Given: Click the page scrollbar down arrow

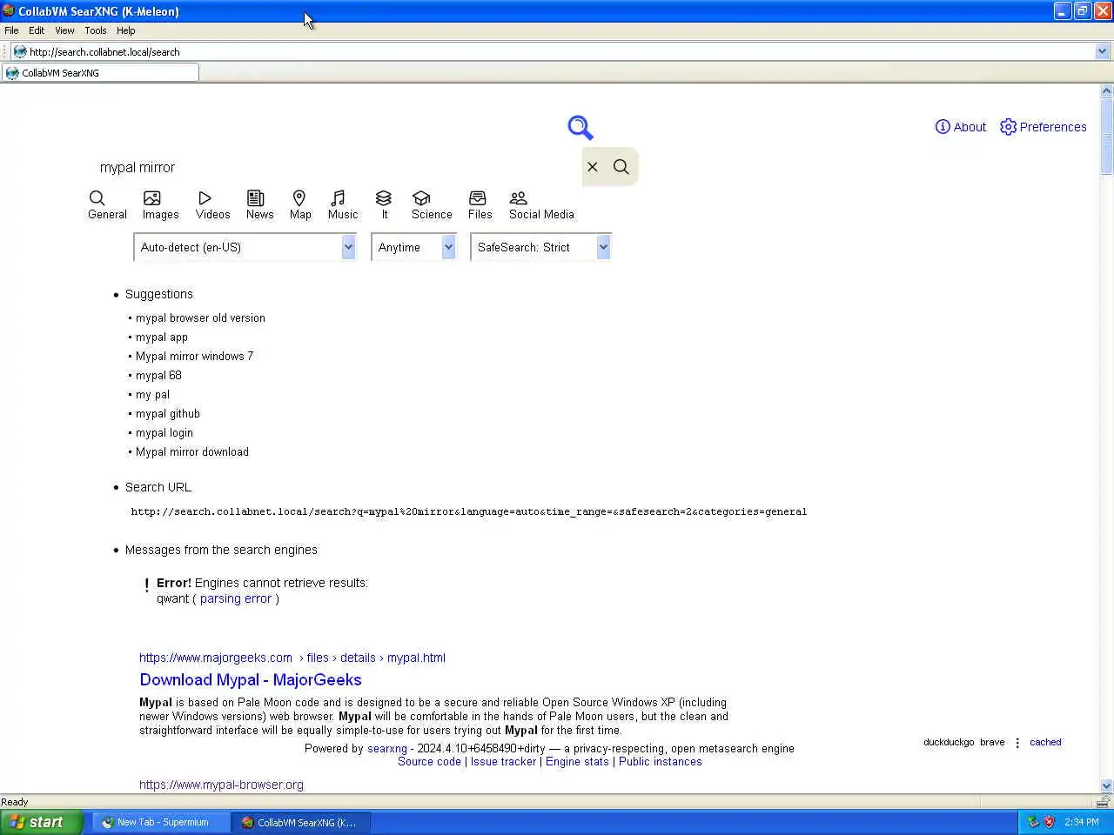Looking at the screenshot, I should click(x=1106, y=785).
